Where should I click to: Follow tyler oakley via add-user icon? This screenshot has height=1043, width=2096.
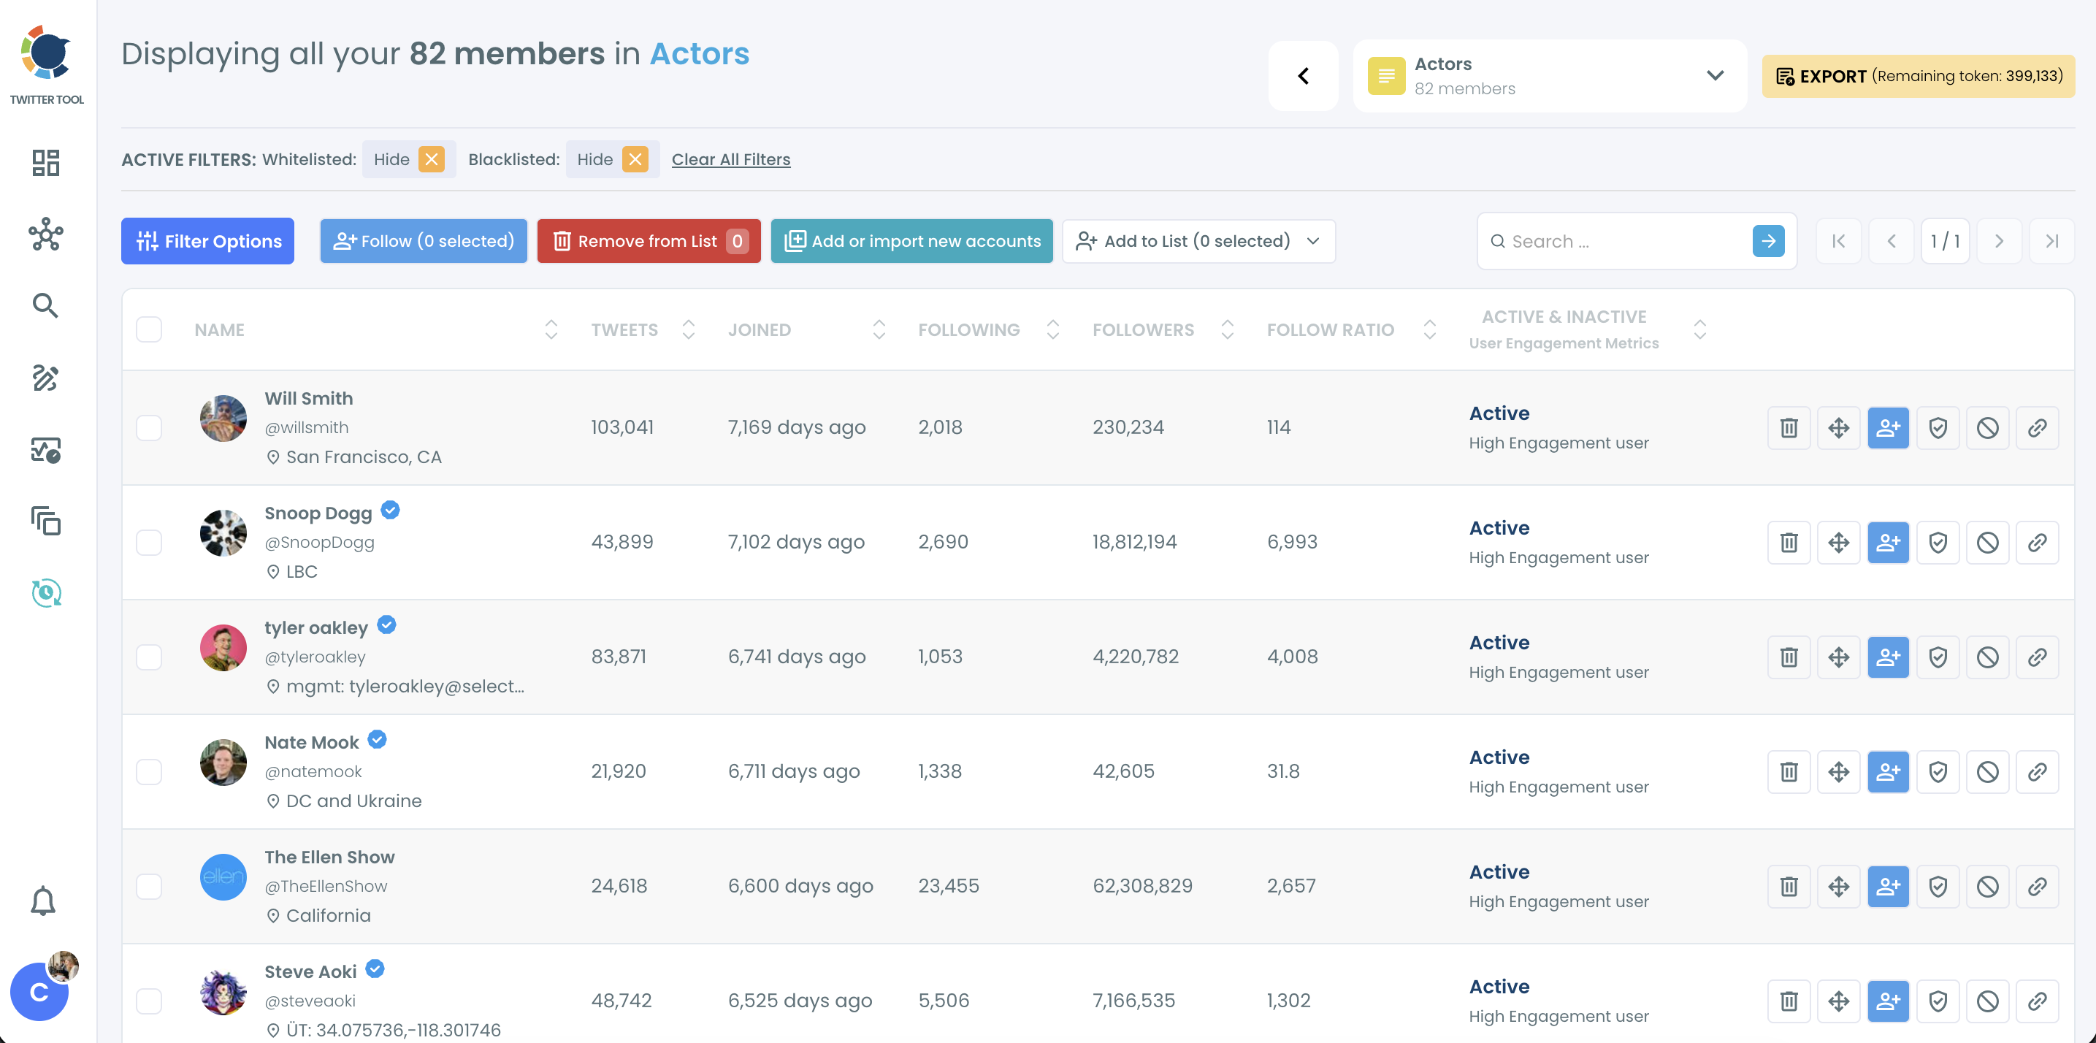pos(1888,657)
